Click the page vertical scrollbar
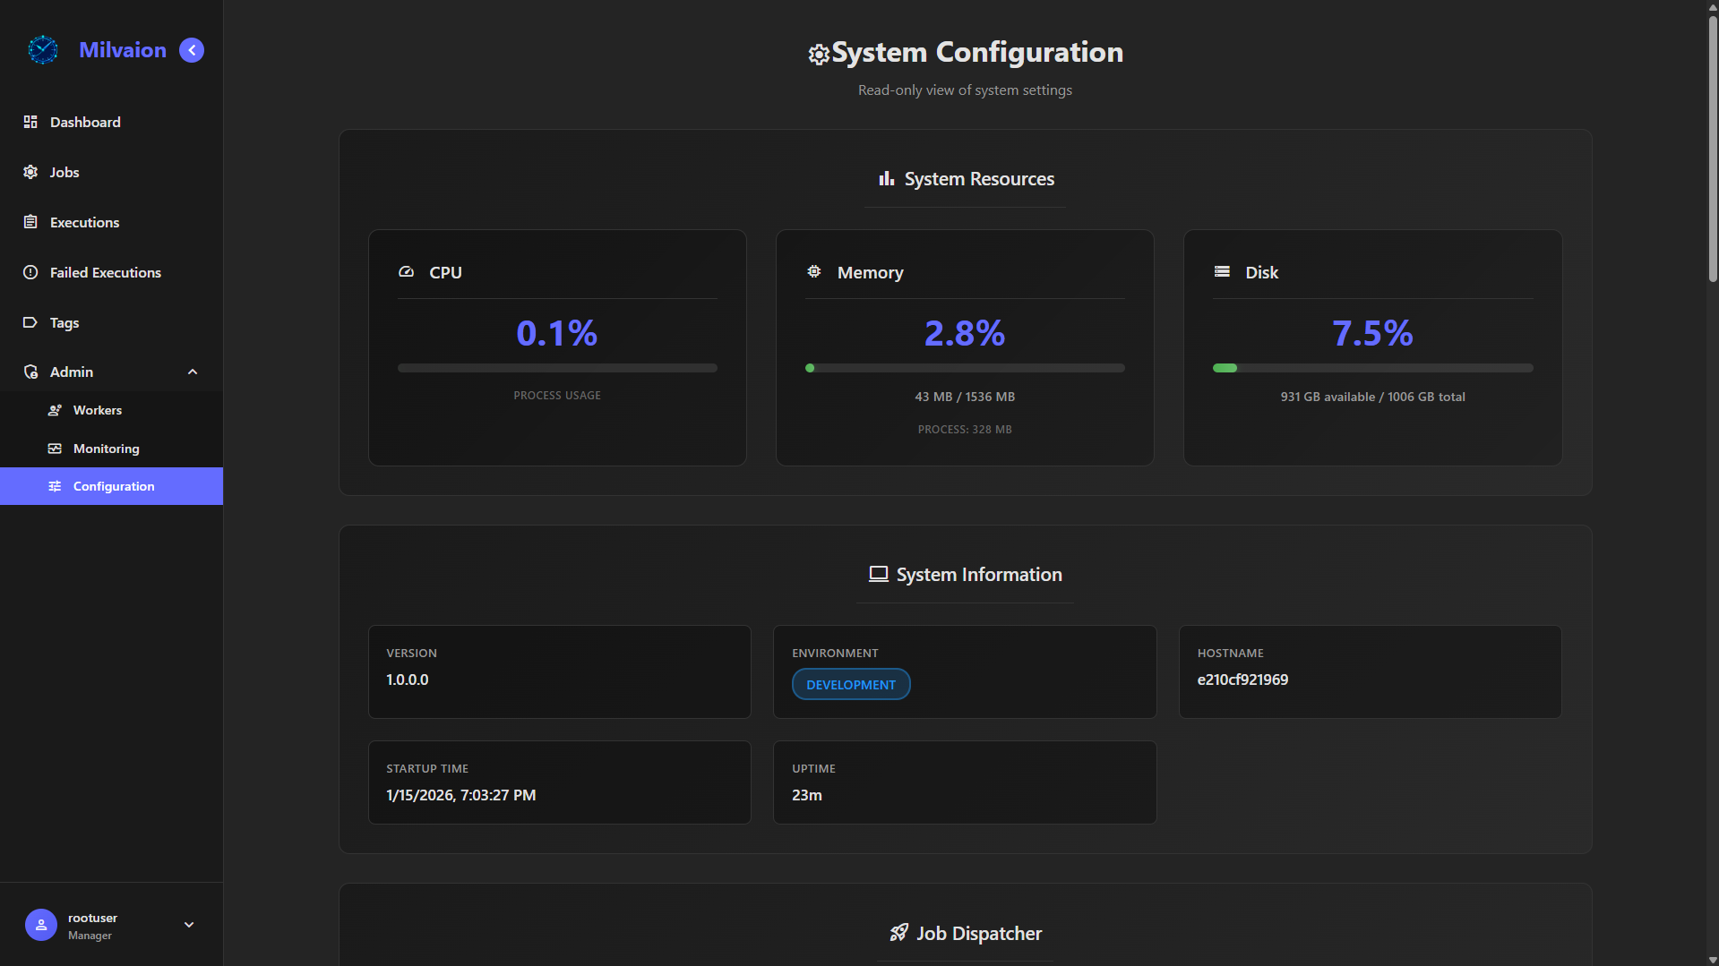1719x966 pixels. (x=1712, y=149)
